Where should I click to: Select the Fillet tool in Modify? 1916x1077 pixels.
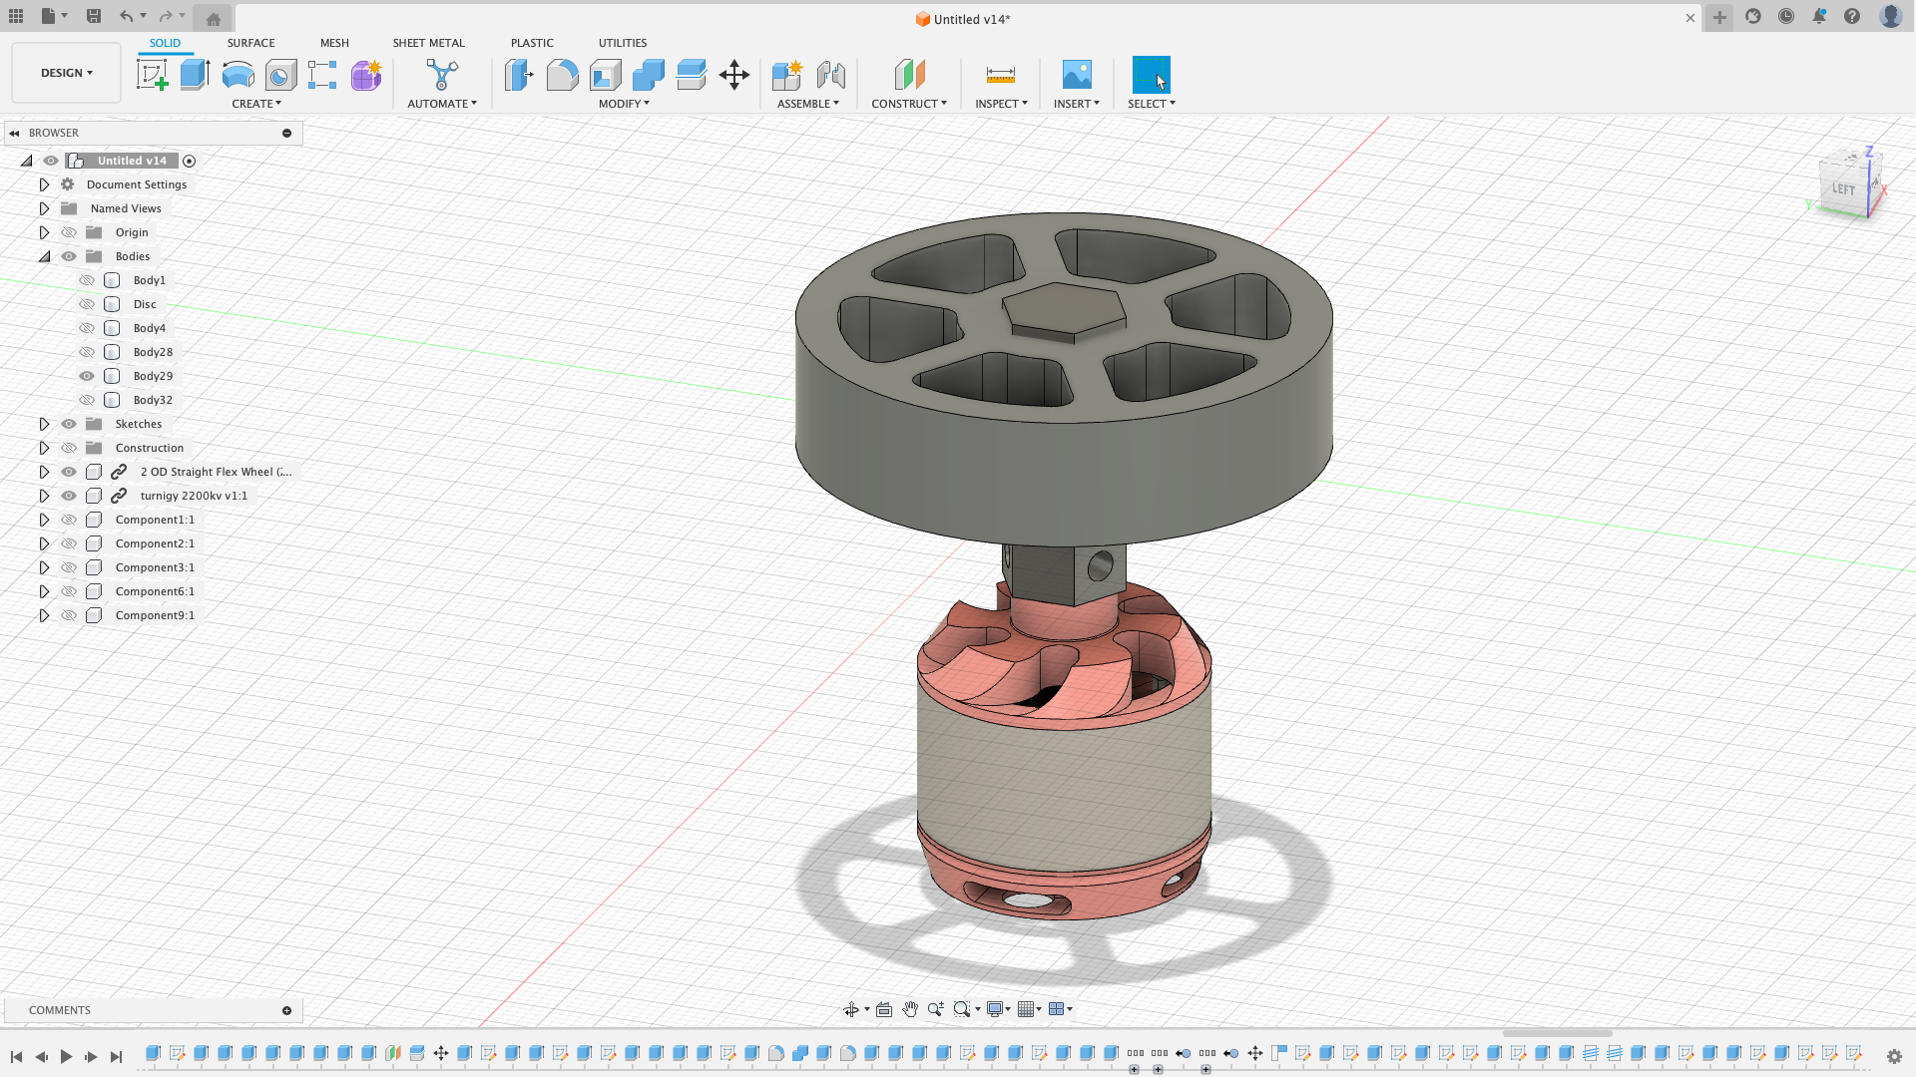pyautogui.click(x=563, y=75)
